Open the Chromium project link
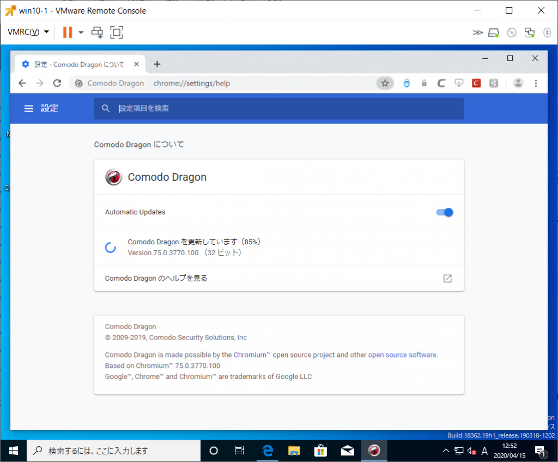 (252, 355)
